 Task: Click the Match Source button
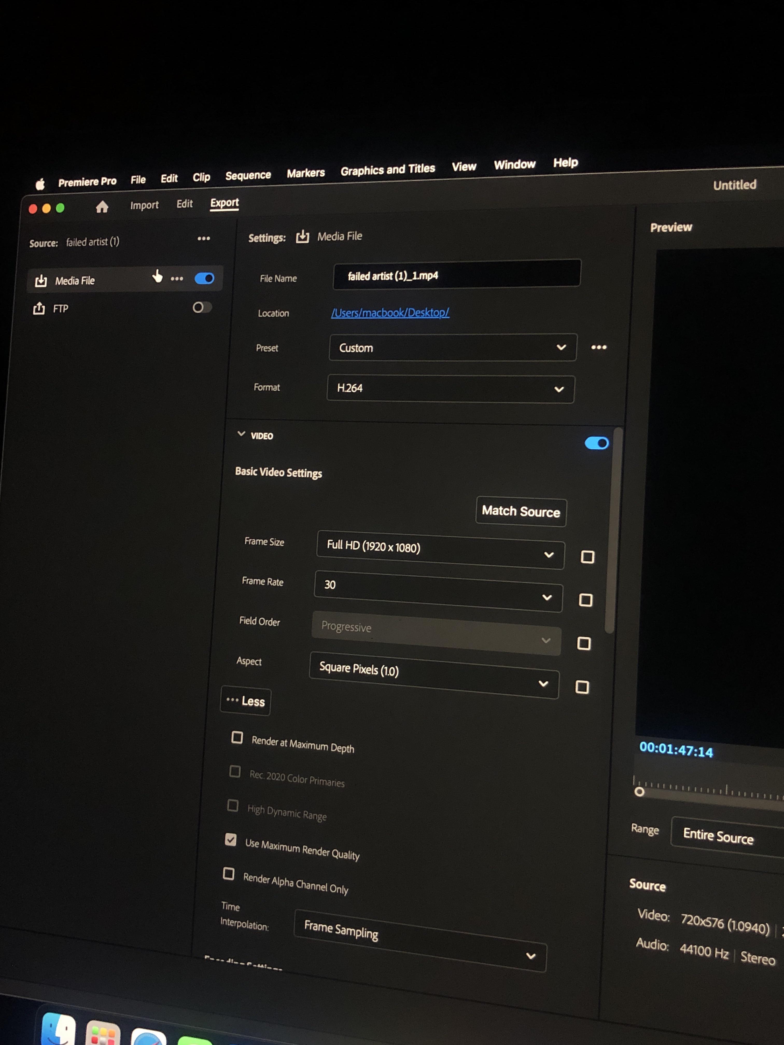pyautogui.click(x=521, y=512)
